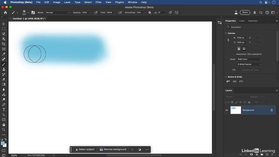This screenshot has width=279, height=157.
Task: Switch to the Swatches tab
Action: (253, 21)
